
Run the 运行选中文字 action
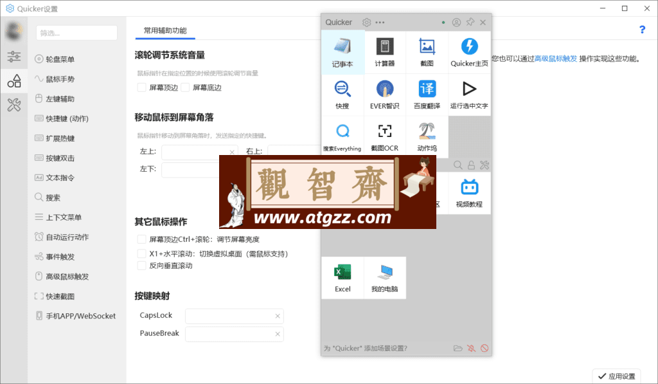click(469, 95)
